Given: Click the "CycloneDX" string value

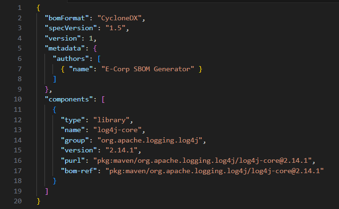Looking at the screenshot, I should (x=120, y=18).
